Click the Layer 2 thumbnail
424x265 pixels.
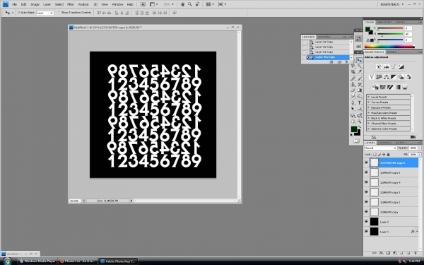pyautogui.click(x=374, y=222)
